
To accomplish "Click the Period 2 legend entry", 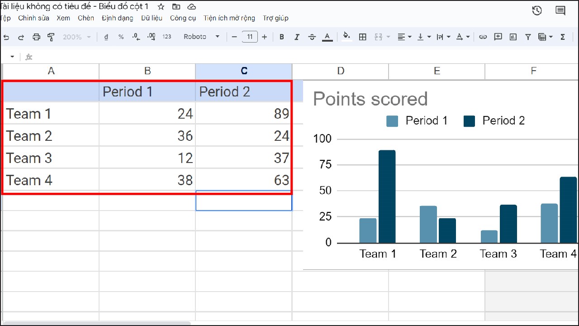I will click(494, 121).
